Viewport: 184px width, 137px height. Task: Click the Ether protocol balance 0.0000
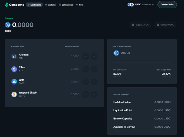75,69
